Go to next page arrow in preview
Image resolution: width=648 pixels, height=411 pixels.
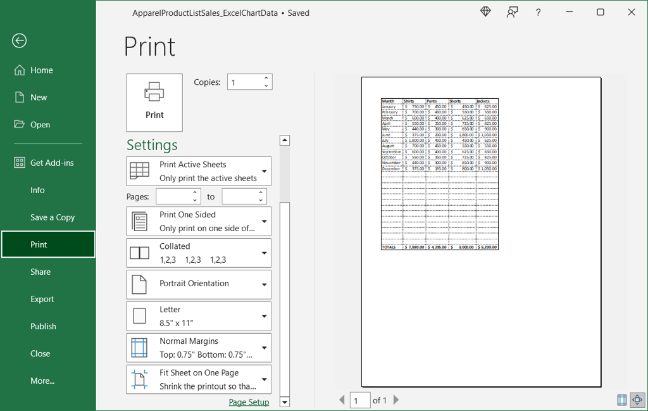click(x=396, y=400)
